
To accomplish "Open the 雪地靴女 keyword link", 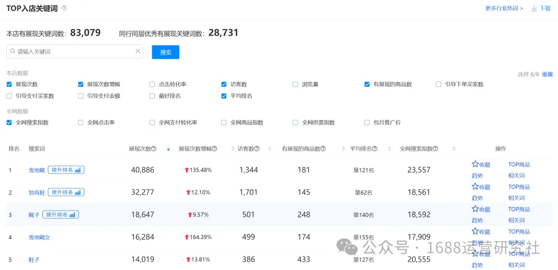I will point(39,237).
